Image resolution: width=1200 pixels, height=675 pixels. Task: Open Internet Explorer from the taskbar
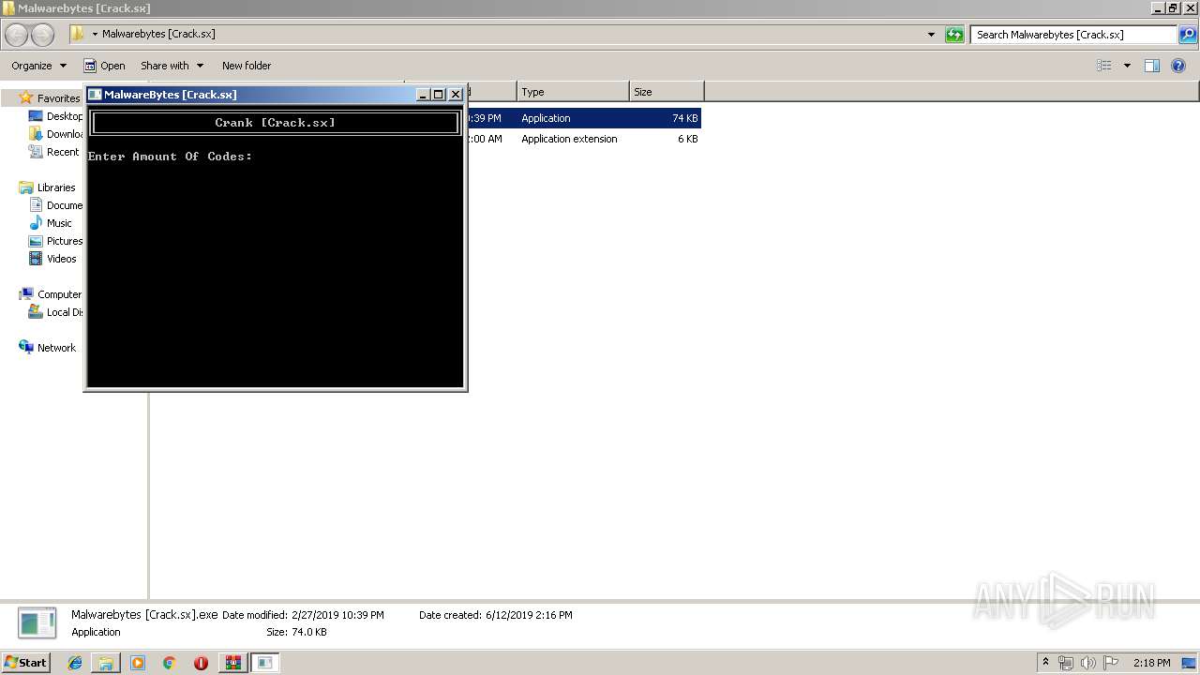[x=75, y=663]
